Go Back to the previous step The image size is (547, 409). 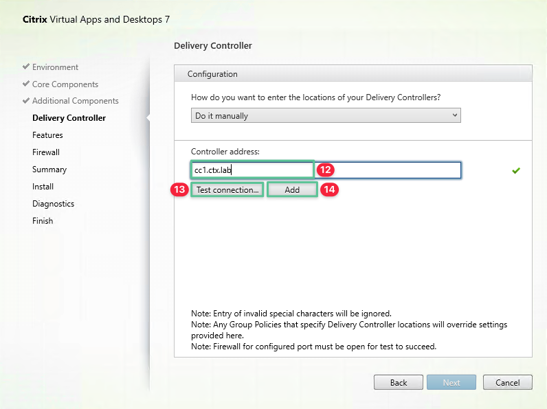[x=399, y=382]
